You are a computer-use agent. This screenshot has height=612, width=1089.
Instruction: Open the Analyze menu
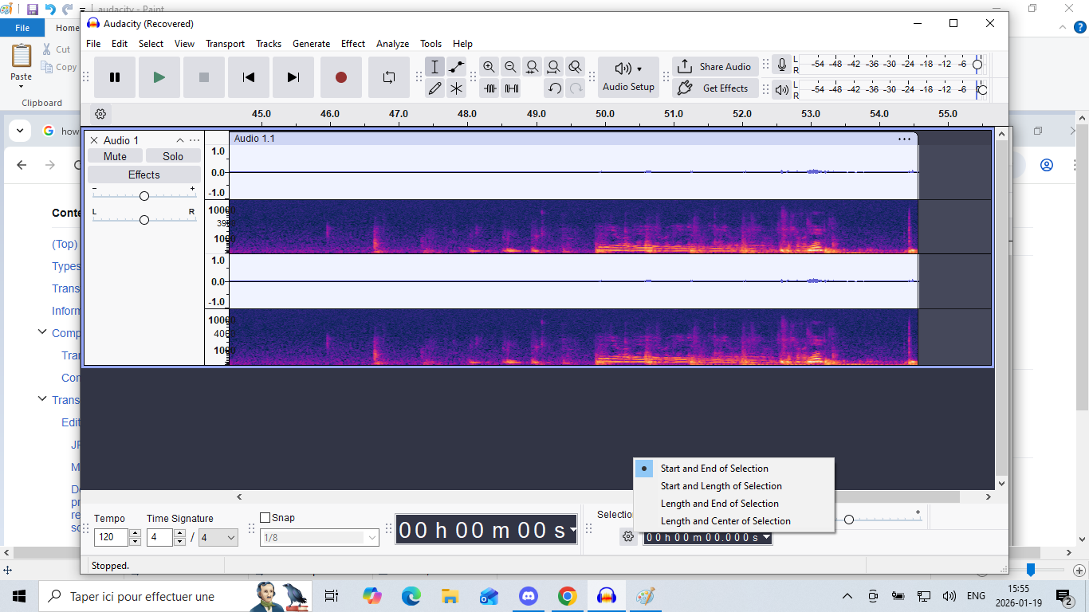[392, 44]
